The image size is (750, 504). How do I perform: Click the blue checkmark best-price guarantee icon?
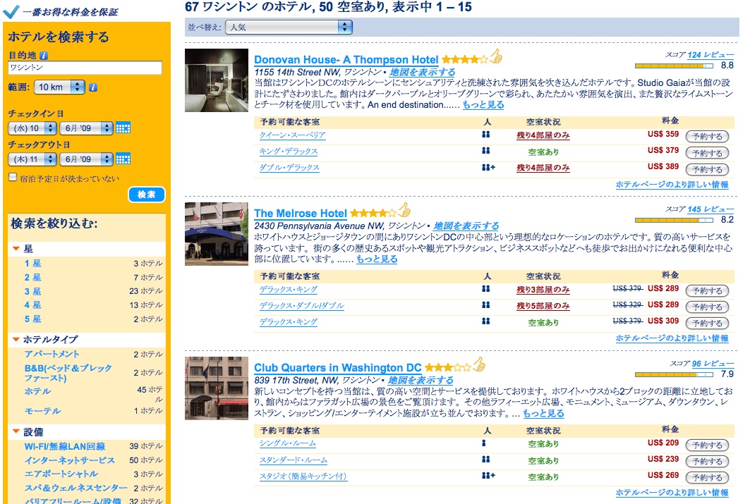[11, 11]
